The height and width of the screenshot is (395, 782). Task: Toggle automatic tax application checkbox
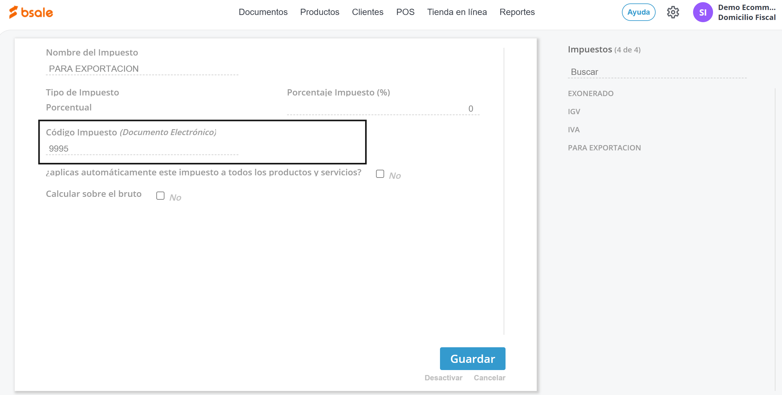click(x=380, y=174)
